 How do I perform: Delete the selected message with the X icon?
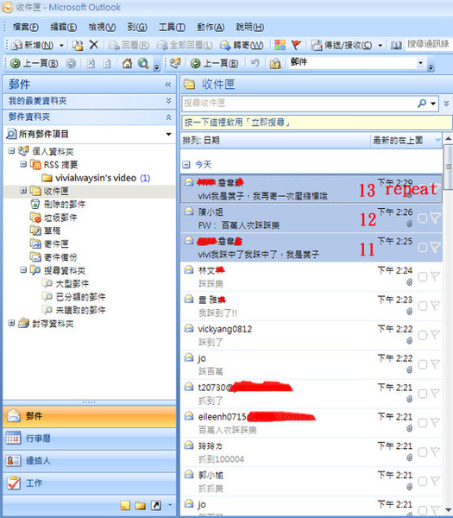94,45
